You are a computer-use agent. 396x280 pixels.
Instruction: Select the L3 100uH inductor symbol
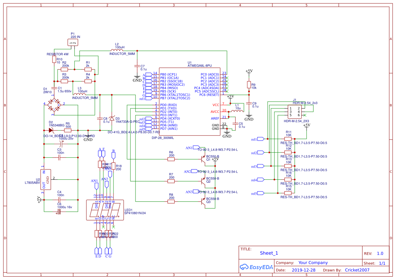(x=80, y=94)
